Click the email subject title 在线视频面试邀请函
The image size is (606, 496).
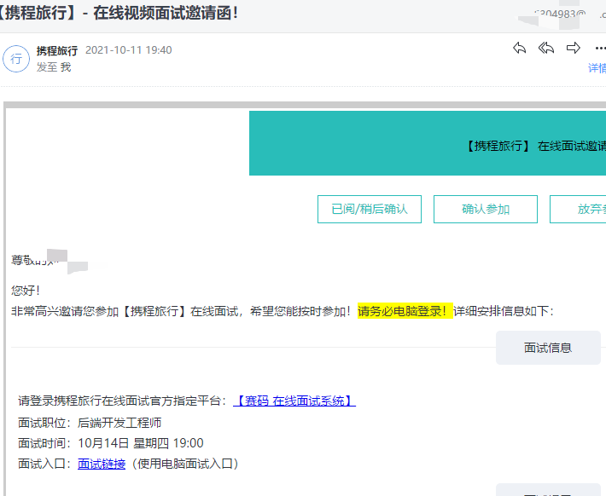click(166, 13)
